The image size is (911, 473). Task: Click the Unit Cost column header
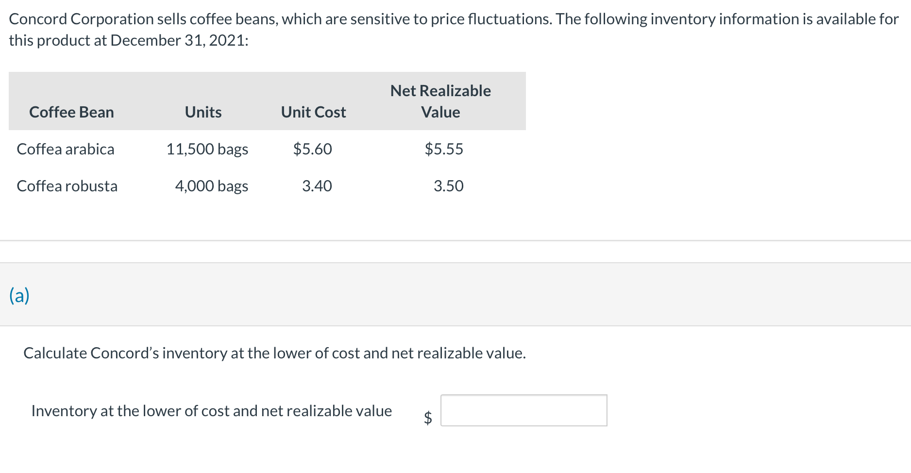(313, 112)
